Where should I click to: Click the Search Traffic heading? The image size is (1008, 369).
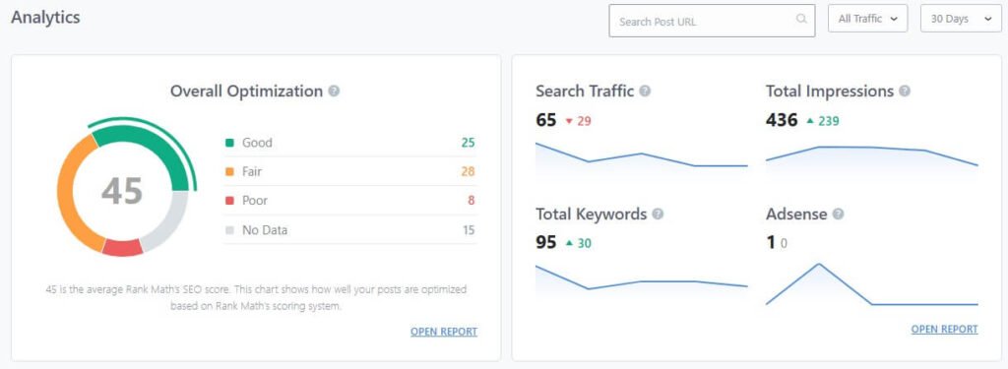point(585,92)
